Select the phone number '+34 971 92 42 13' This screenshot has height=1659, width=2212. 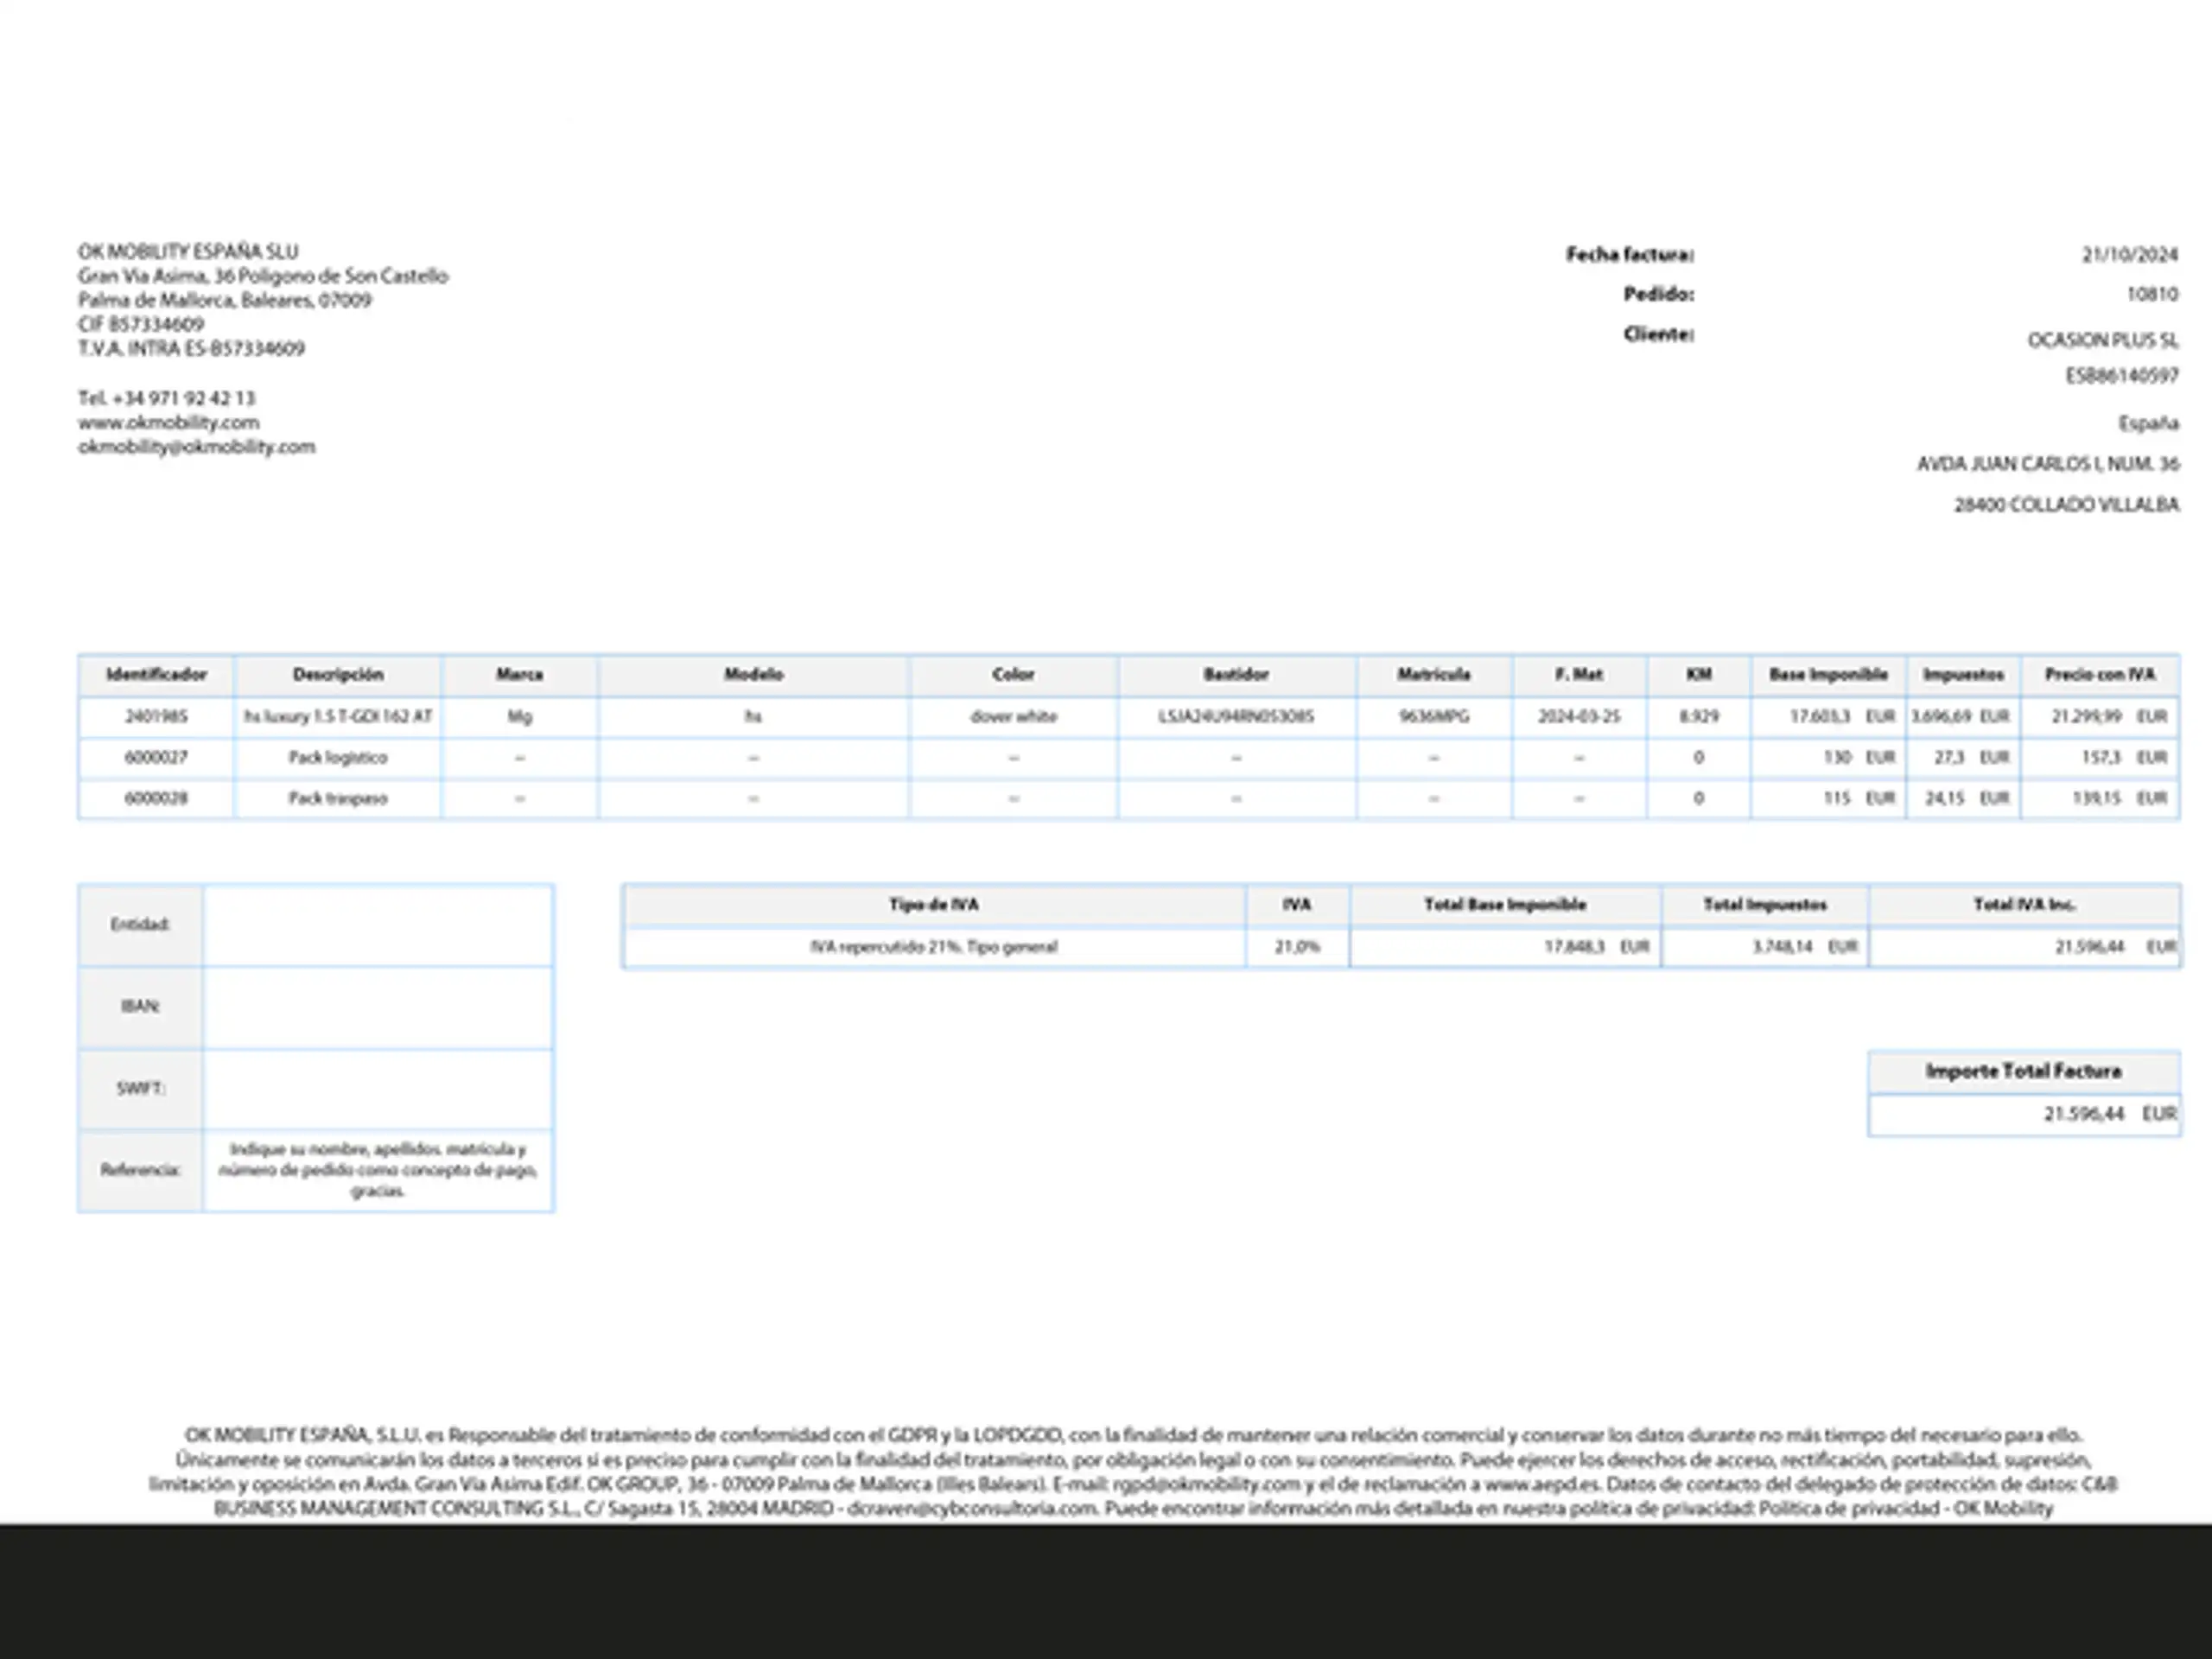pos(184,398)
